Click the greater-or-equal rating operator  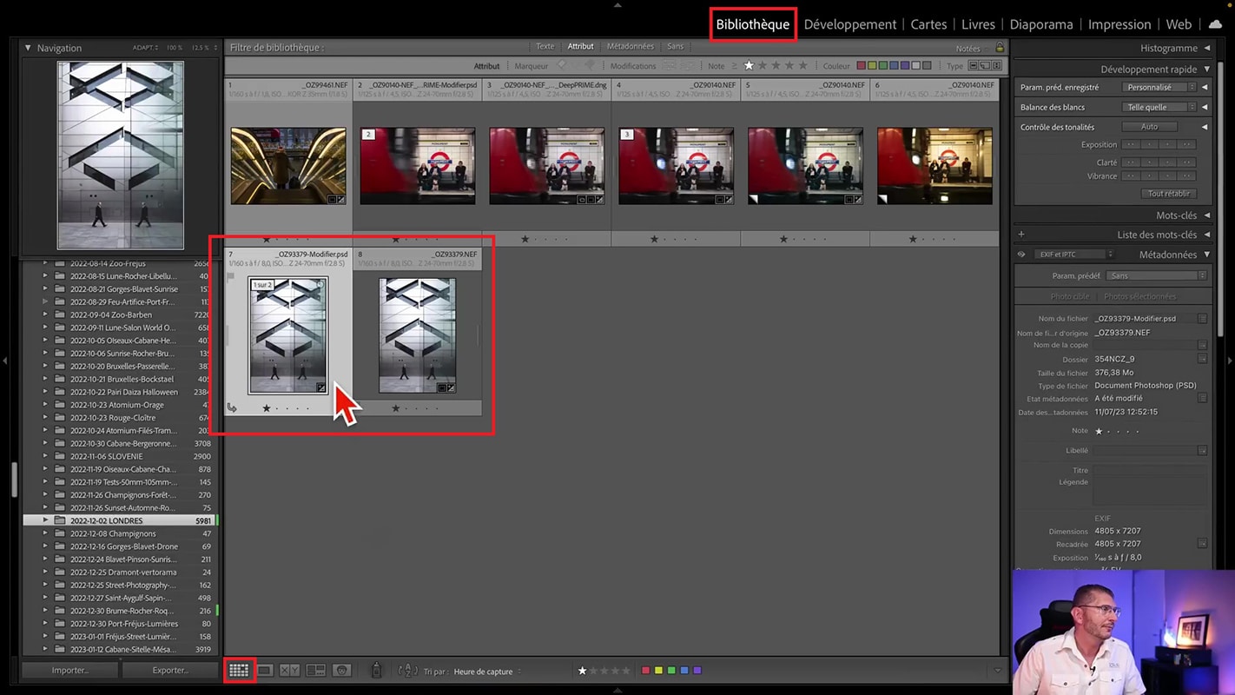pos(734,66)
